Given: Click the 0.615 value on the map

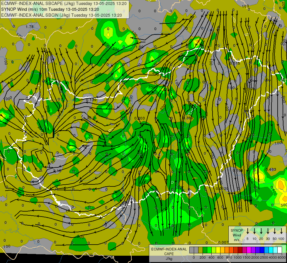Looking at the screenshot, I should [x=235, y=63].
